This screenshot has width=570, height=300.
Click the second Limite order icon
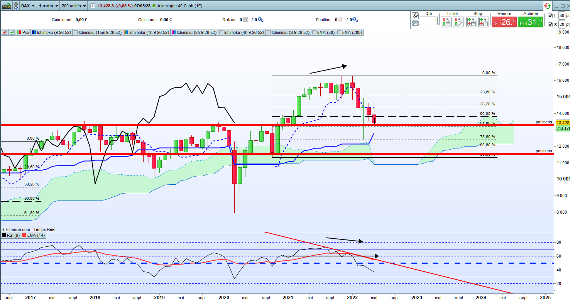coord(458,22)
